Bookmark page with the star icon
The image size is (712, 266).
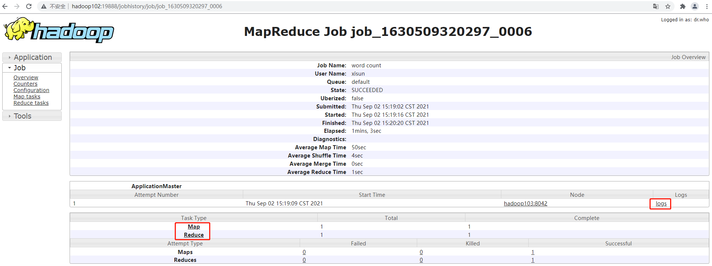click(668, 6)
